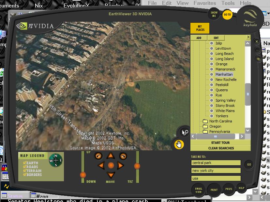
Task: Toggle the Earth layer checkbox
Action: pos(24,163)
